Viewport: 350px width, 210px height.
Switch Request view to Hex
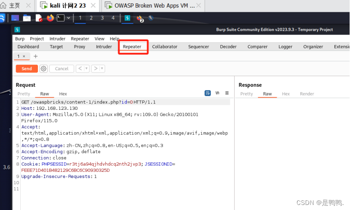(x=63, y=94)
